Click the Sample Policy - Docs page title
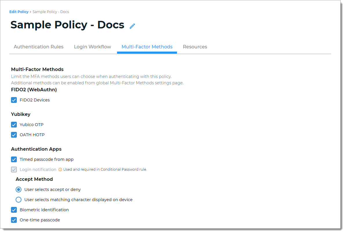 point(67,25)
